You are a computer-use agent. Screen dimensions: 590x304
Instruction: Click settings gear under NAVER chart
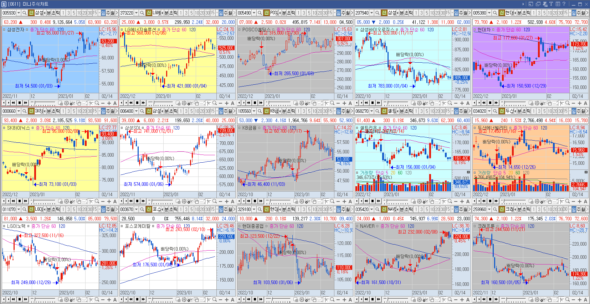pyautogui.click(x=419, y=299)
